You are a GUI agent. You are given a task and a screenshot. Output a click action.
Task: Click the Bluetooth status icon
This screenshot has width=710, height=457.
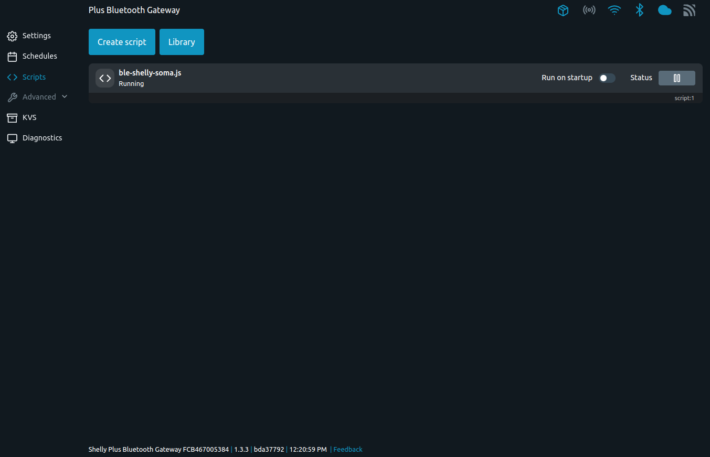coord(639,10)
